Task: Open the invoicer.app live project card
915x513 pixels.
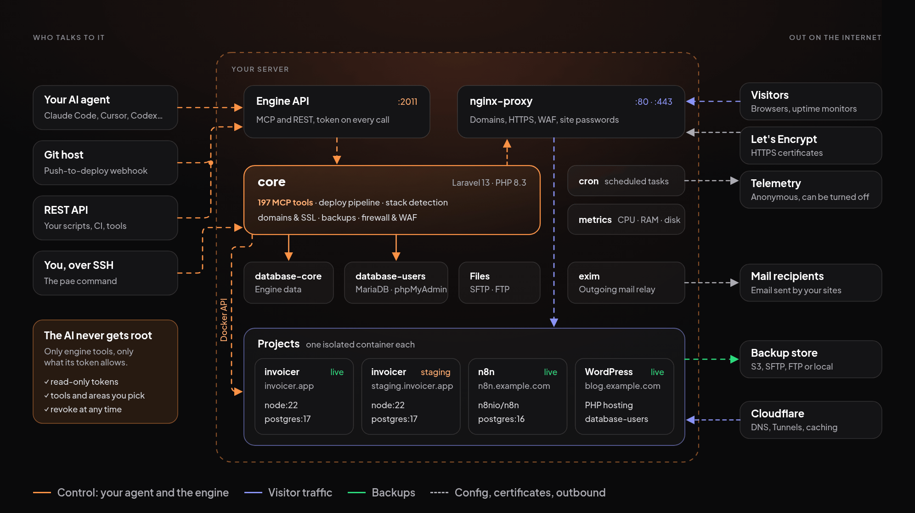Action: 304,396
